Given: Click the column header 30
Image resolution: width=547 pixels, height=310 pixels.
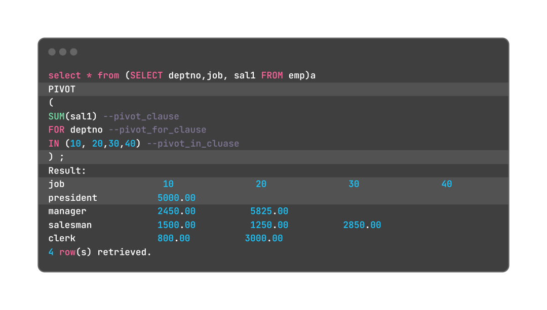Looking at the screenshot, I should (x=354, y=184).
